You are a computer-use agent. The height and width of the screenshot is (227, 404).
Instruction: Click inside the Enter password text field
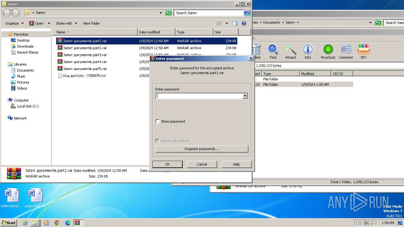(199, 96)
